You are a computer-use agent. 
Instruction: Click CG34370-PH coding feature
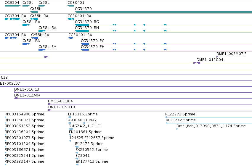(x=166, y=50)
